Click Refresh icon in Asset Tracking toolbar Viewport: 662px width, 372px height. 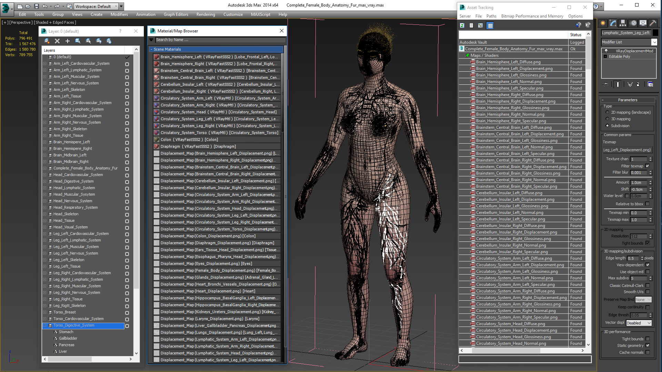[462, 25]
